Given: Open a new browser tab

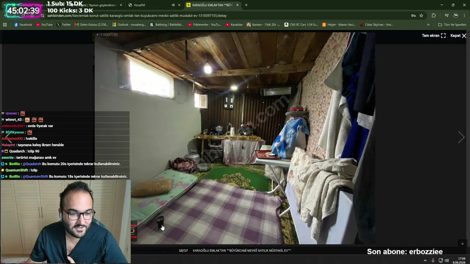Looking at the screenshot, I should coord(246,5).
